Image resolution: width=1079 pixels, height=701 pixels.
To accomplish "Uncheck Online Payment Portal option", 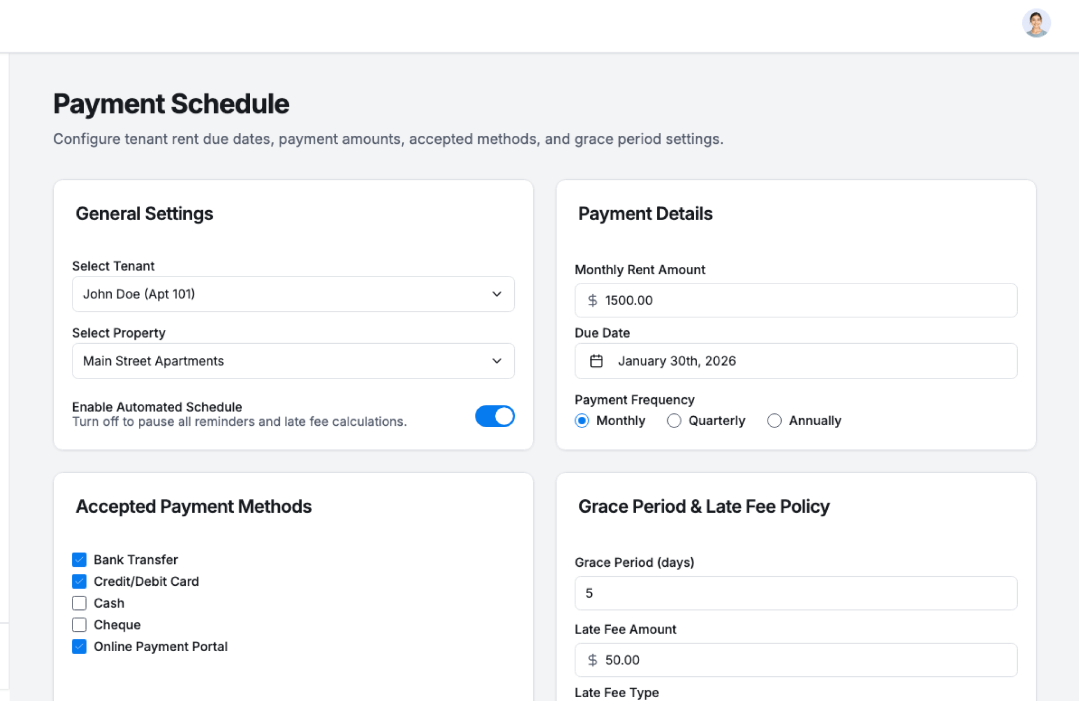I will [79, 647].
